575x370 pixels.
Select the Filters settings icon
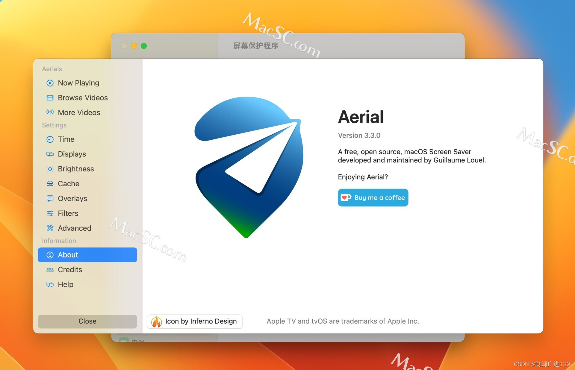click(x=50, y=213)
